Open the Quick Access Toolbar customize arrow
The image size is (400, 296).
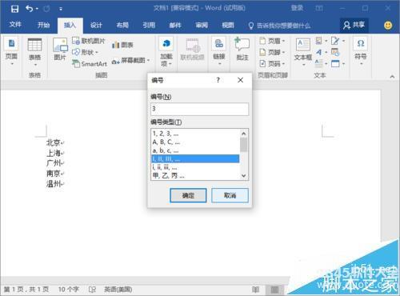(61, 9)
